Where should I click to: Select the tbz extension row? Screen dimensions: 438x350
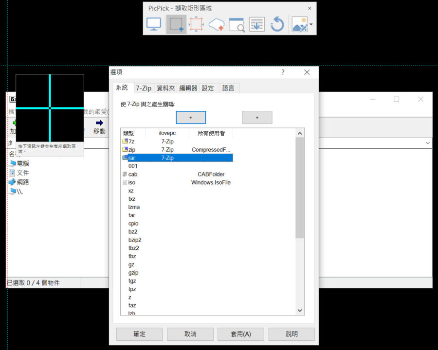click(177, 256)
